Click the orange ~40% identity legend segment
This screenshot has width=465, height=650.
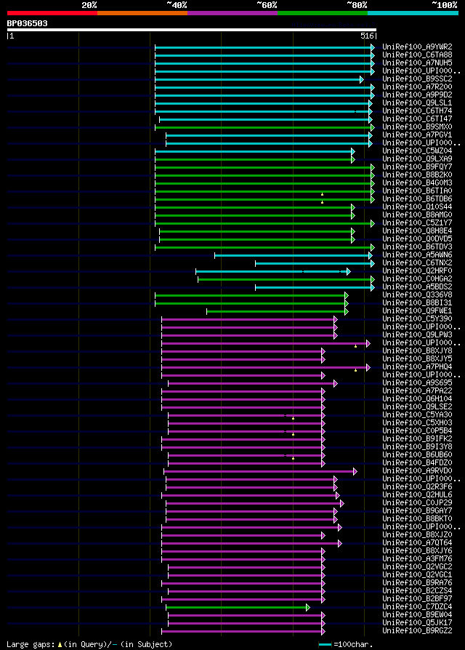(142, 13)
